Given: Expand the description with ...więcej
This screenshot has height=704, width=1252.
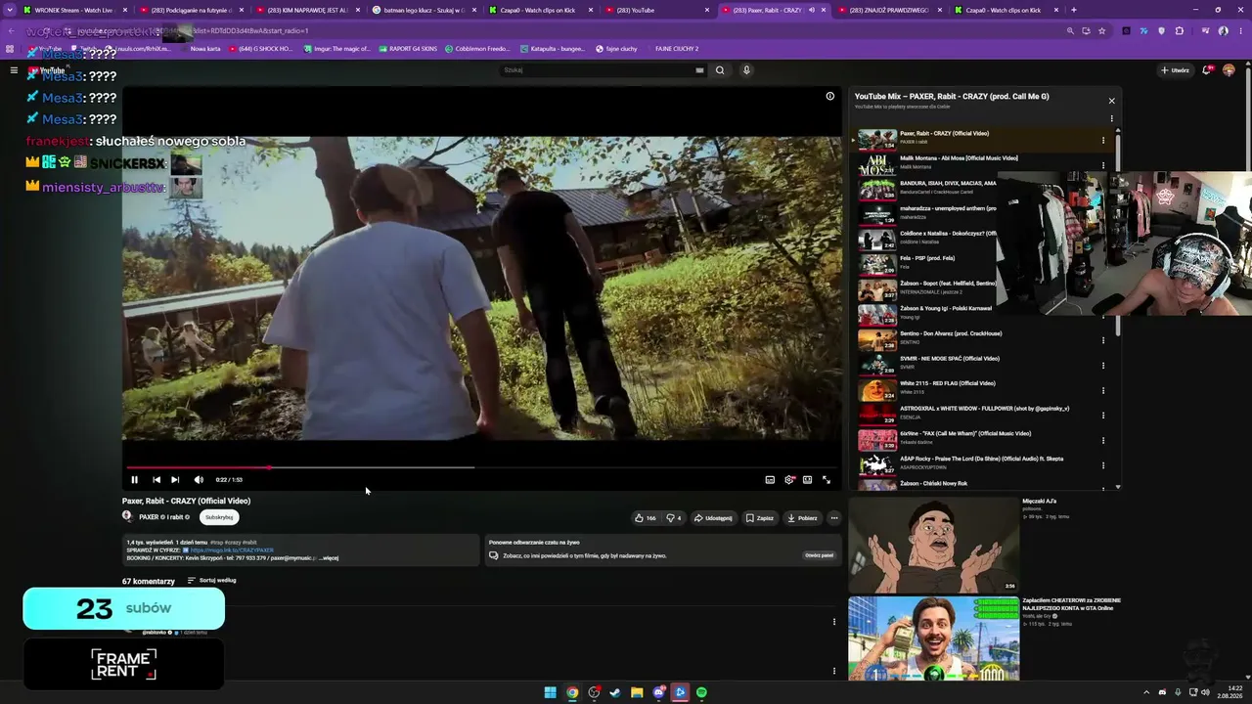Looking at the screenshot, I should point(329,558).
